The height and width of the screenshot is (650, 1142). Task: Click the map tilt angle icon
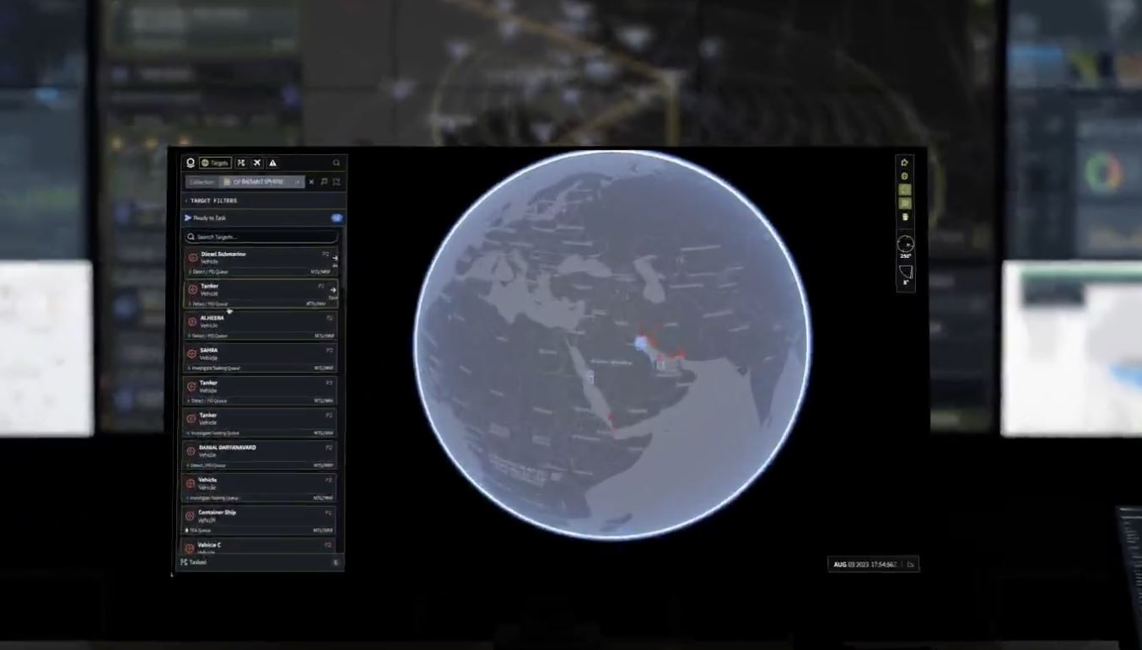point(905,272)
